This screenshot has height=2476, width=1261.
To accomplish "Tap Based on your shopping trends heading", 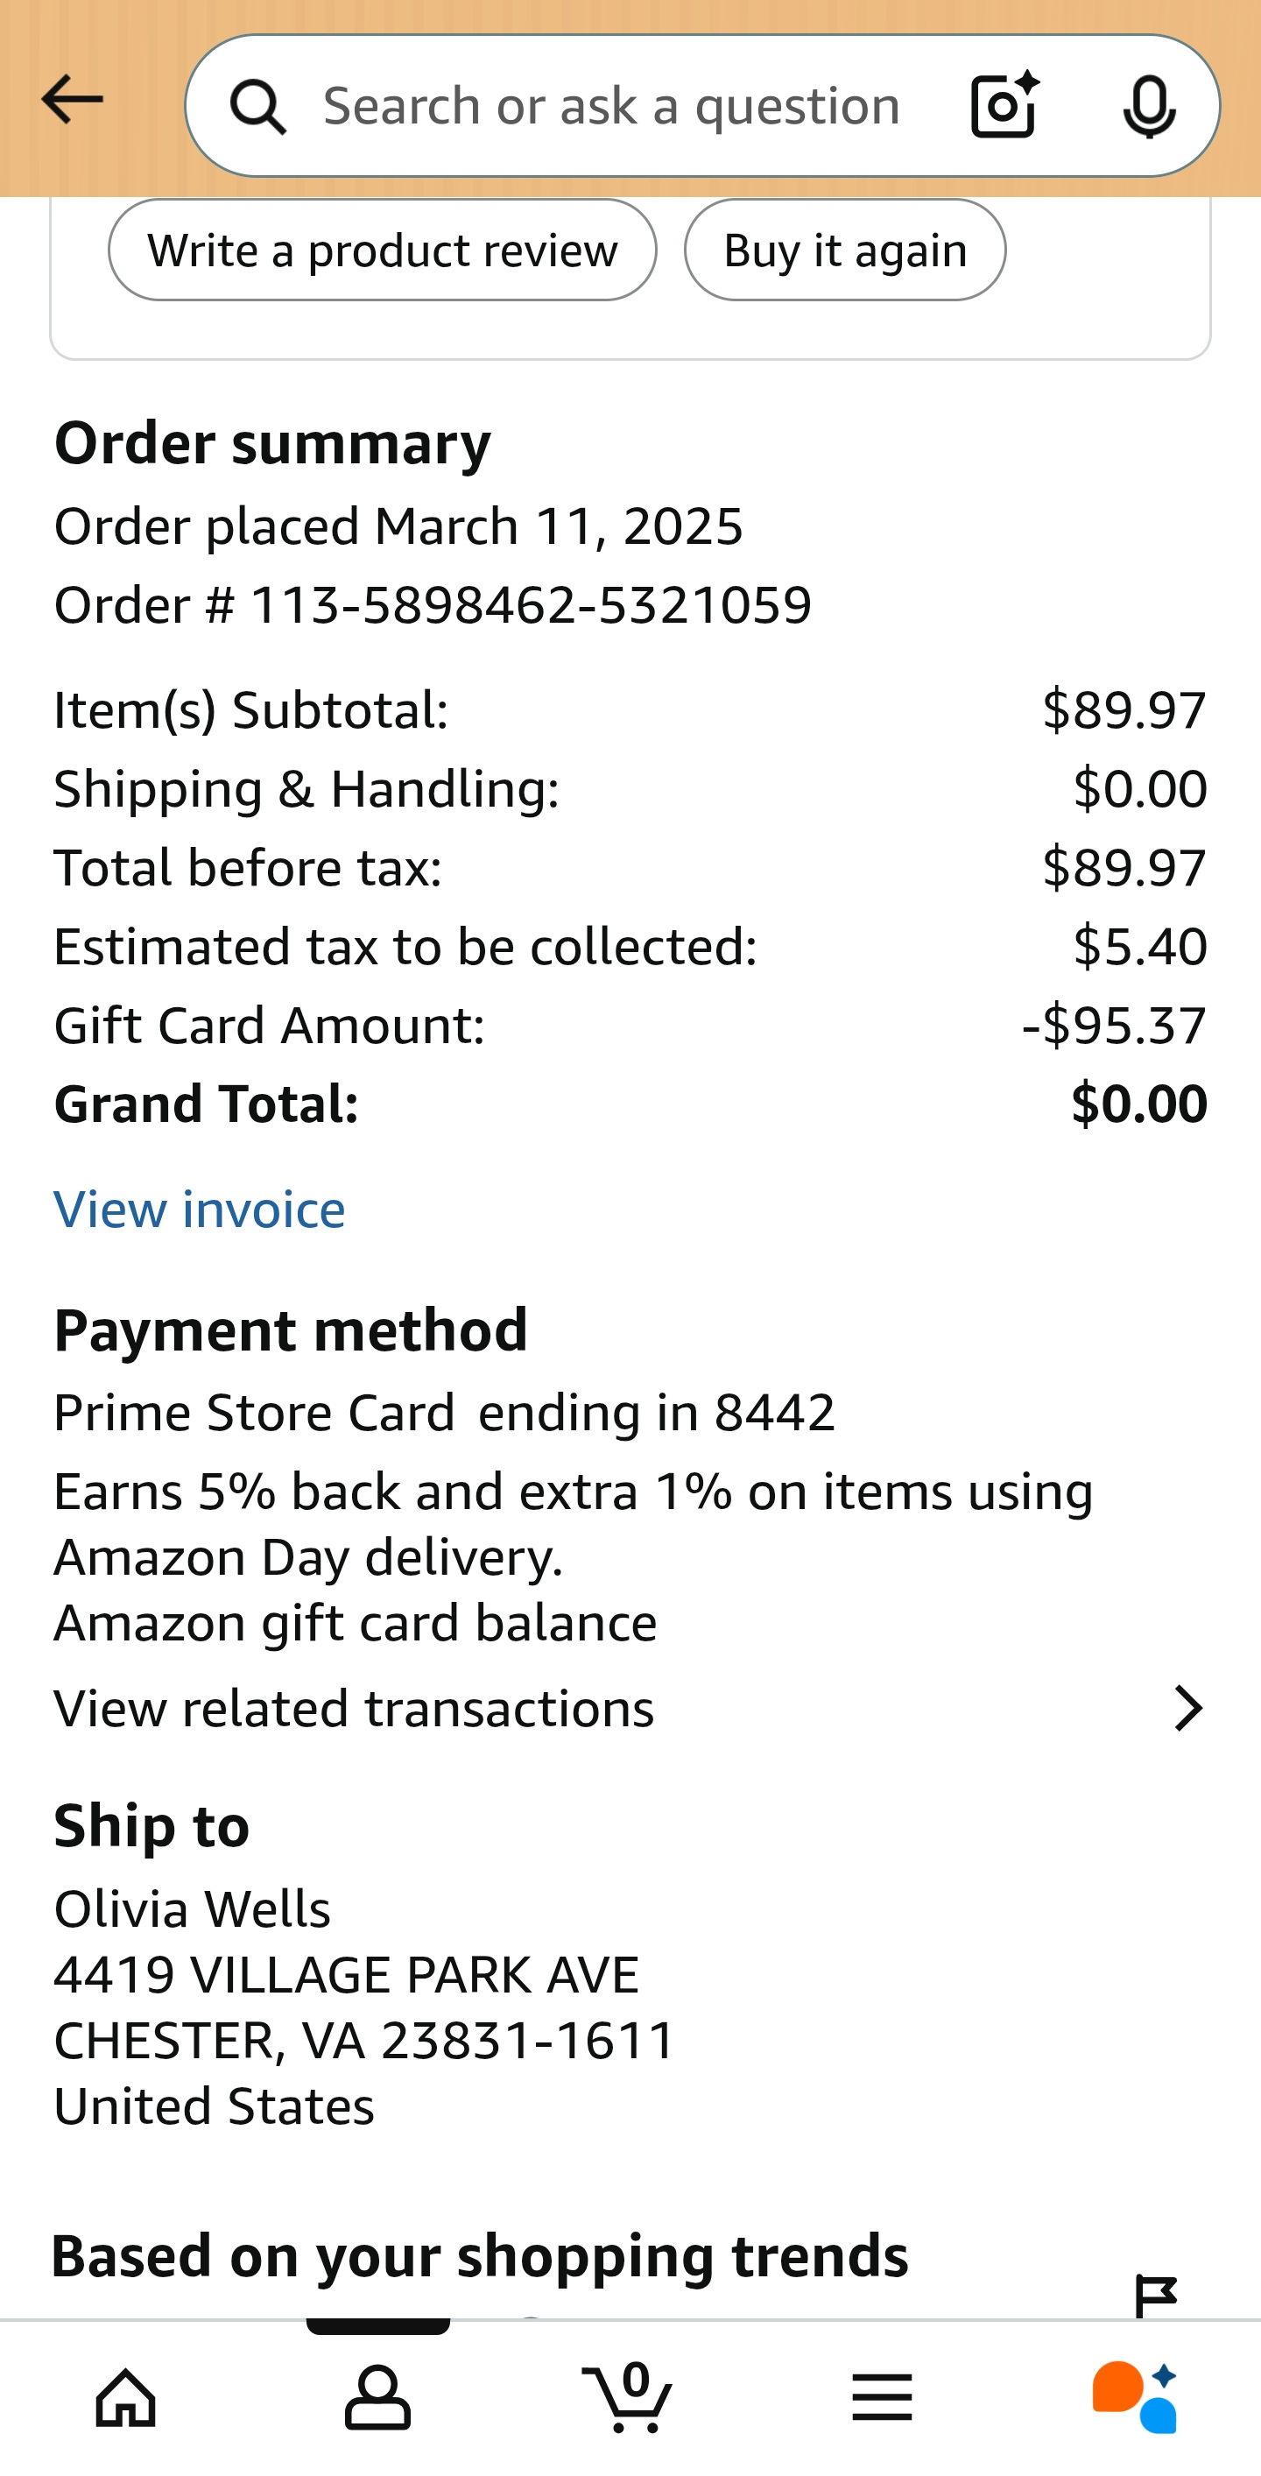I will (x=480, y=2256).
